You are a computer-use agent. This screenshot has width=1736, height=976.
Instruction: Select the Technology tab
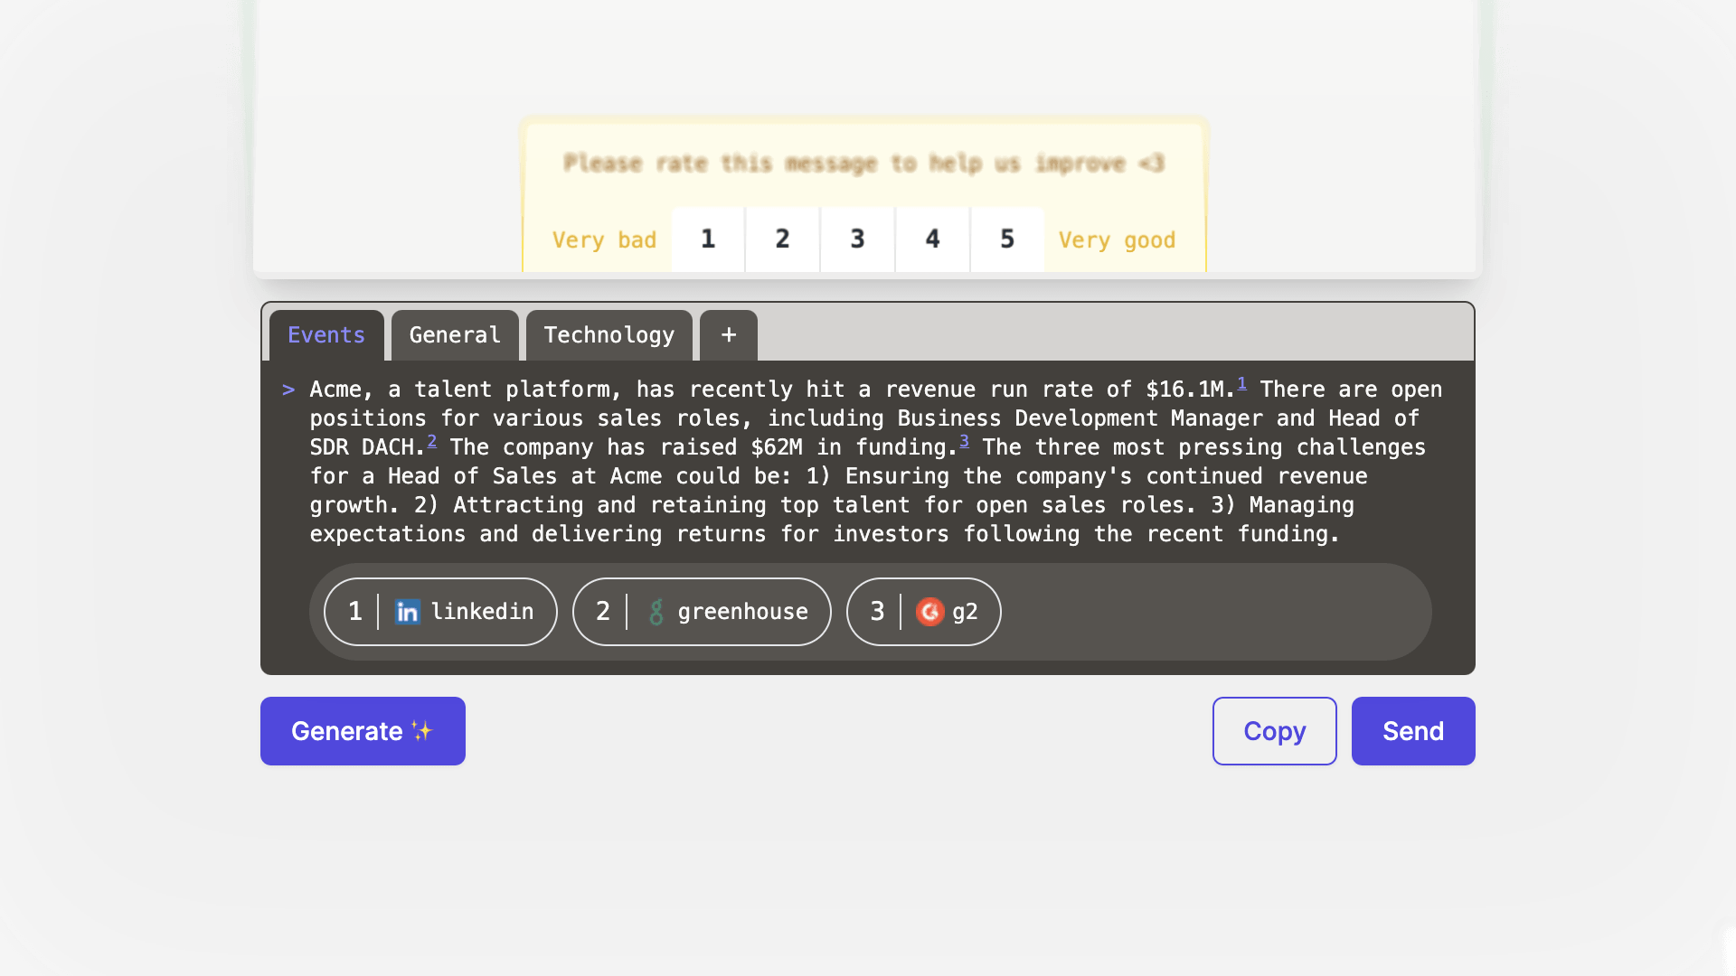[x=609, y=335]
